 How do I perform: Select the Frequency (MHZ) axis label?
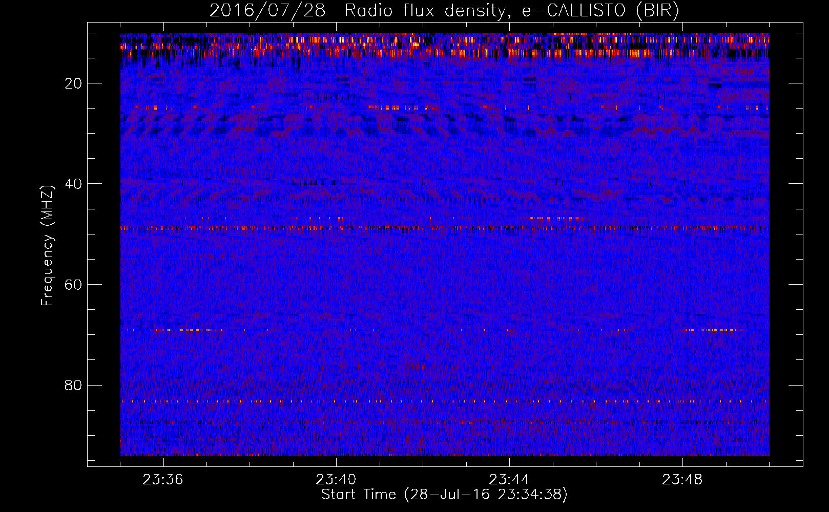point(47,246)
